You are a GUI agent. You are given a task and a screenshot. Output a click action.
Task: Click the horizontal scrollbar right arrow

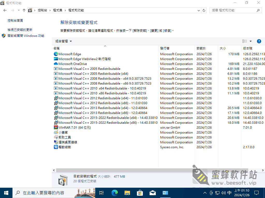(263, 170)
